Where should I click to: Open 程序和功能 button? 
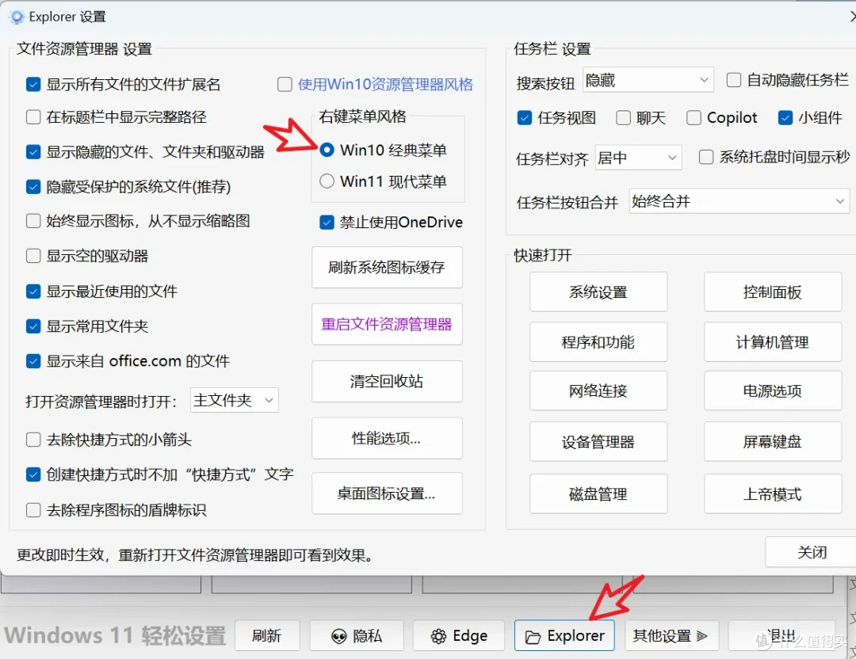coord(598,342)
